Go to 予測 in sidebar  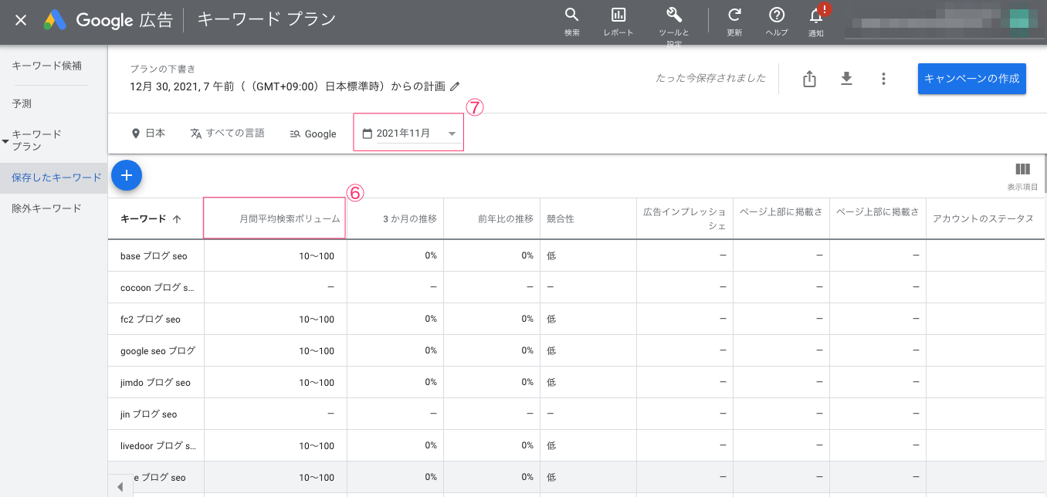click(22, 103)
